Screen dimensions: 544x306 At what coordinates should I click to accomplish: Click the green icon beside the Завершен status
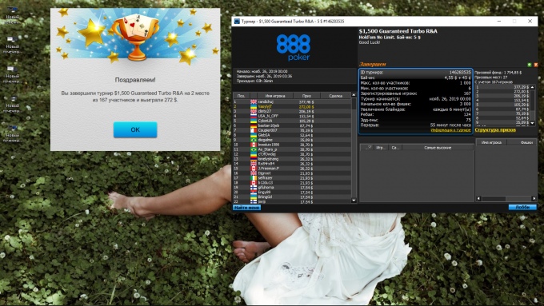[530, 65]
